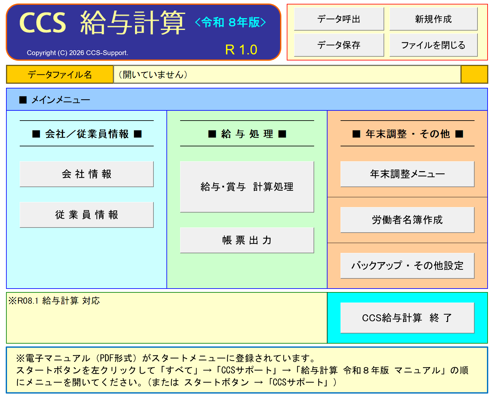This screenshot has width=493, height=398.
Task: Open 従業員情報 (employee information)
Action: pyautogui.click(x=87, y=215)
